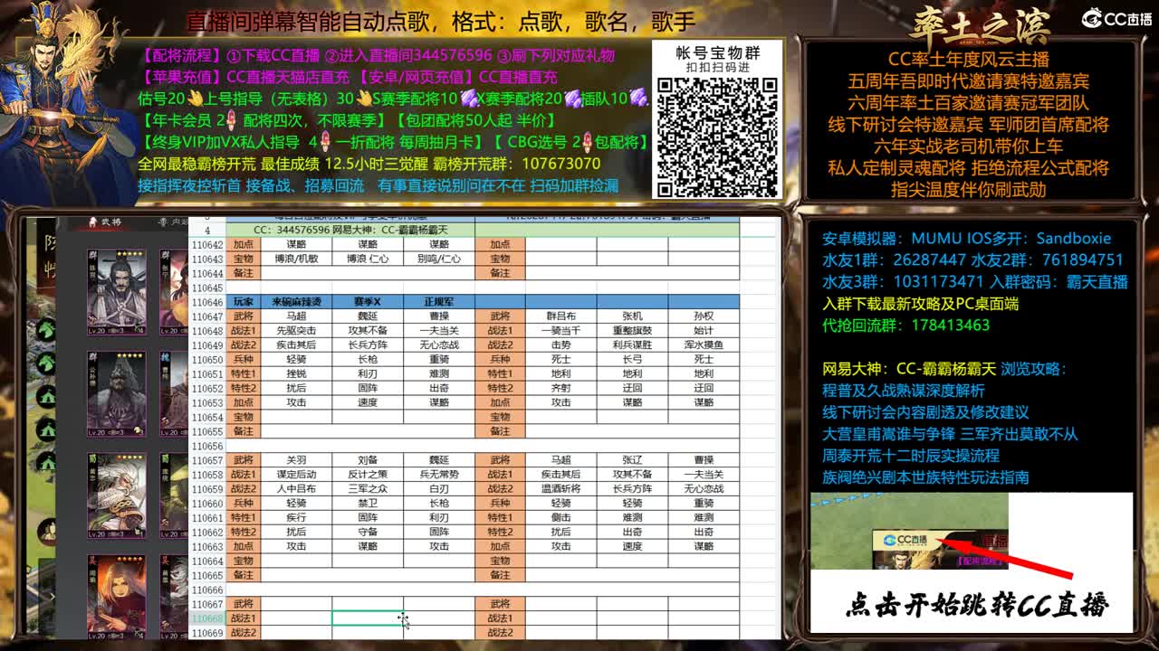Select the cell 始计
Image resolution: width=1159 pixels, height=651 pixels.
pos(704,331)
